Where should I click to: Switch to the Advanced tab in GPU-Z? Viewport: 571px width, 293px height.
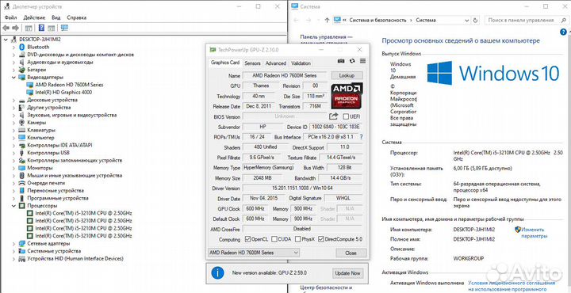[x=276, y=63]
